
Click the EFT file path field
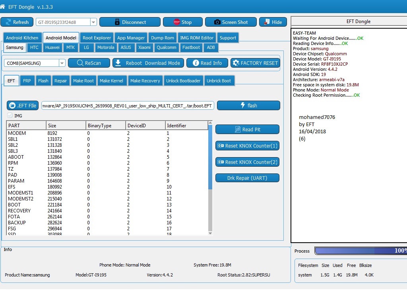[128, 105]
